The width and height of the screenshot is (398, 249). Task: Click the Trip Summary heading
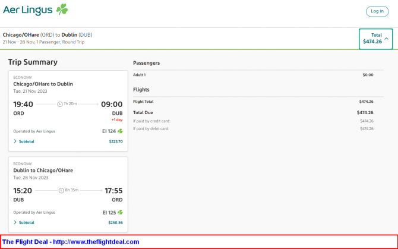tap(33, 62)
